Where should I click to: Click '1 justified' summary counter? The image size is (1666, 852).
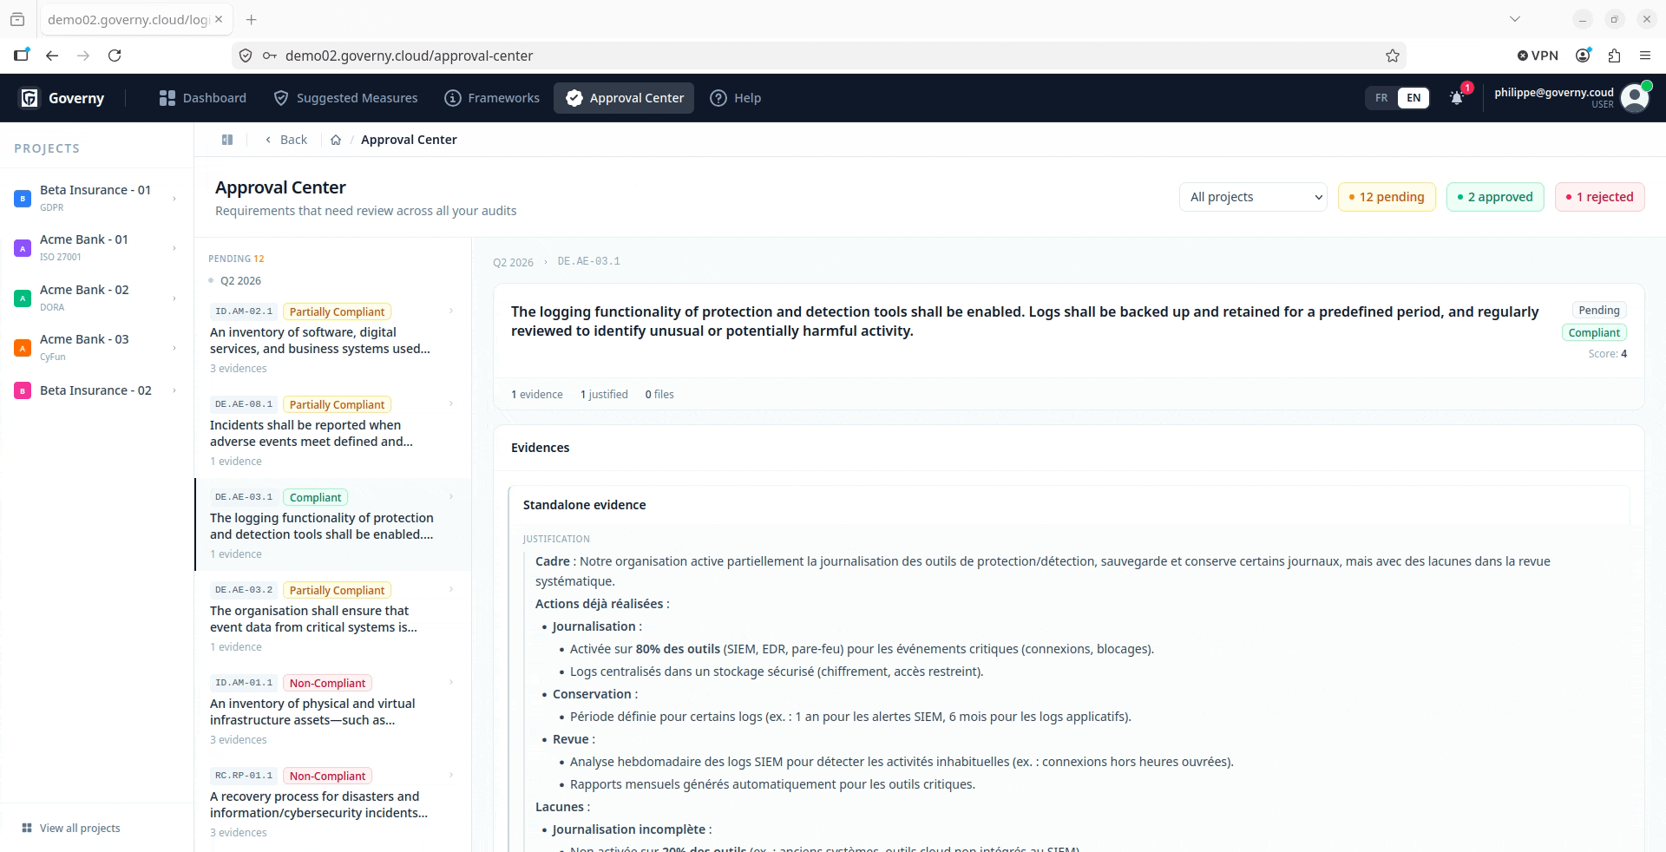point(604,394)
